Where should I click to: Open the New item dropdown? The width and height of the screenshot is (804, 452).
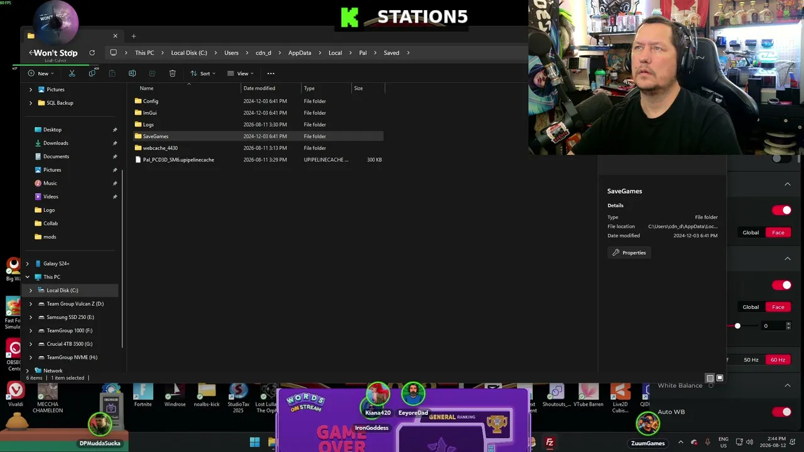click(x=40, y=73)
